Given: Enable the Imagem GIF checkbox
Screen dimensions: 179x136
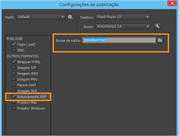Looking at the screenshot, I should tap(14, 68).
